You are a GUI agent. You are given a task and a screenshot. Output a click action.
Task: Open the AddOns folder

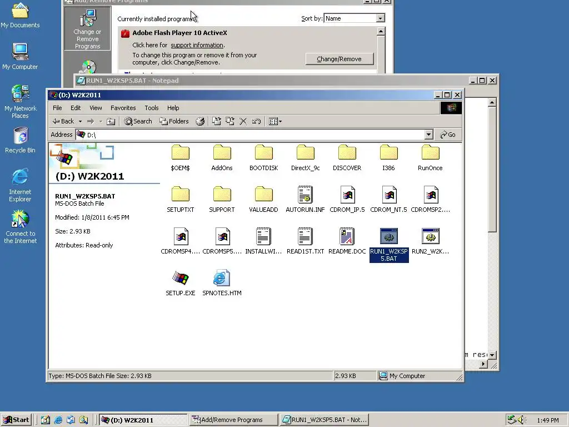[x=222, y=157]
